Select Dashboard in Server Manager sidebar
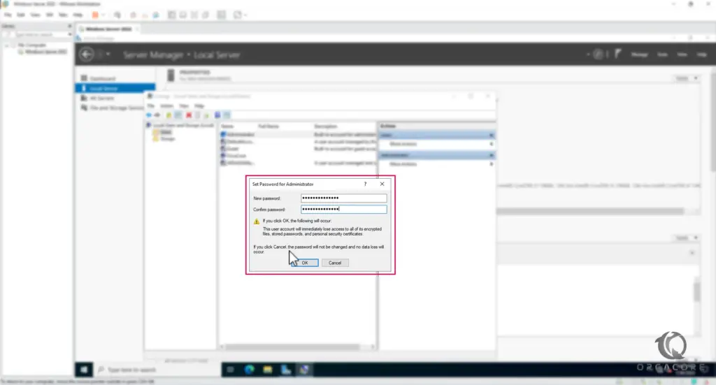The image size is (716, 385). coord(101,78)
